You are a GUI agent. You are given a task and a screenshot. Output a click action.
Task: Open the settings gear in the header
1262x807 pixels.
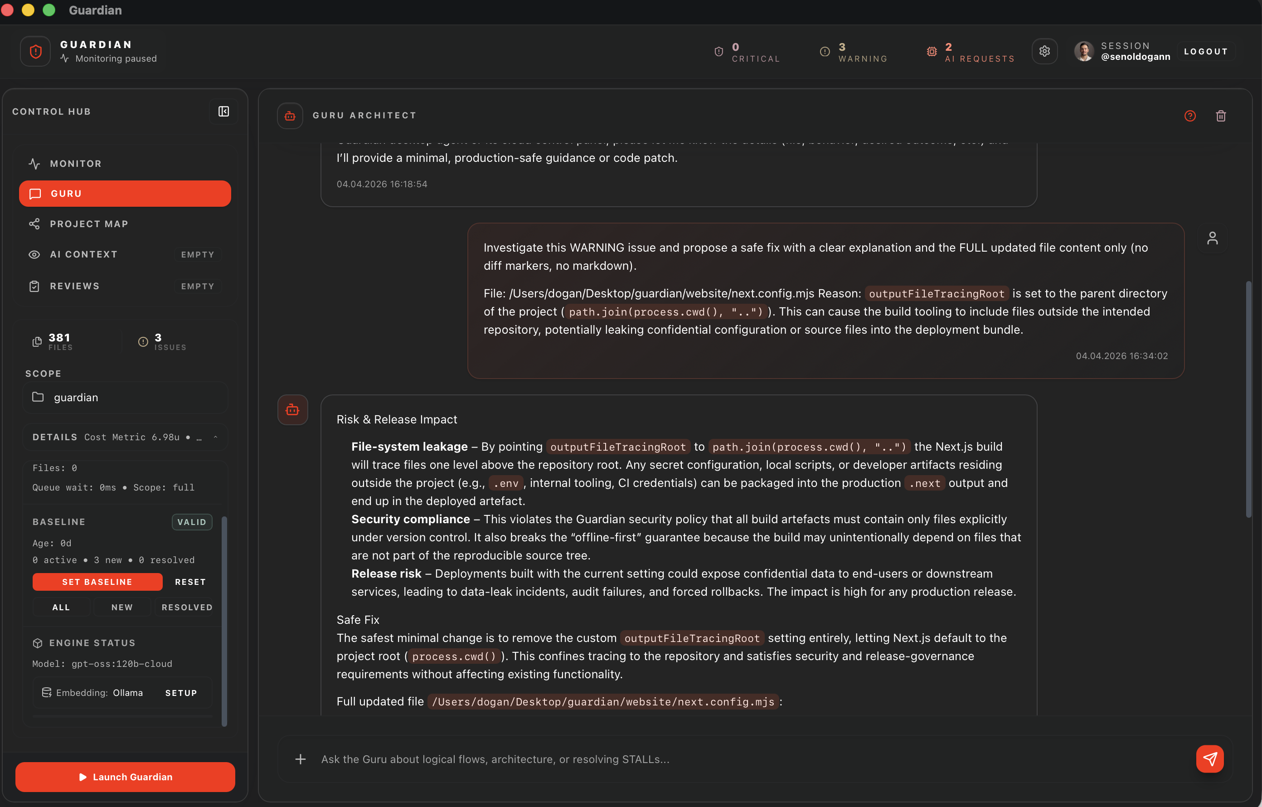[x=1044, y=51]
